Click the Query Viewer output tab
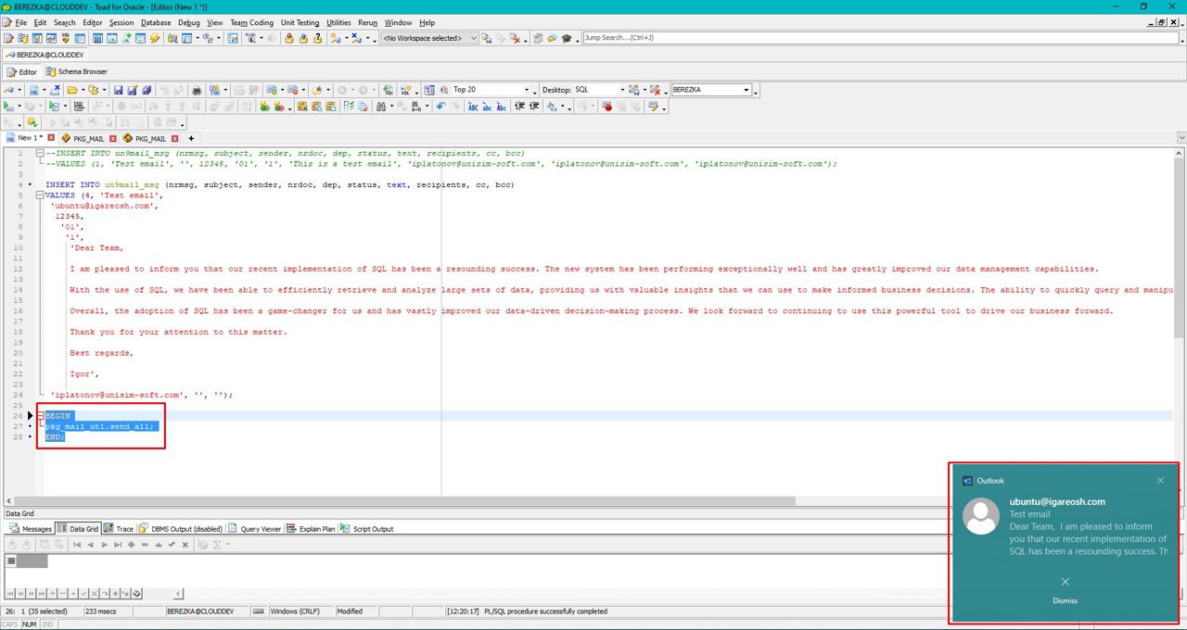The image size is (1187, 630). tap(255, 529)
